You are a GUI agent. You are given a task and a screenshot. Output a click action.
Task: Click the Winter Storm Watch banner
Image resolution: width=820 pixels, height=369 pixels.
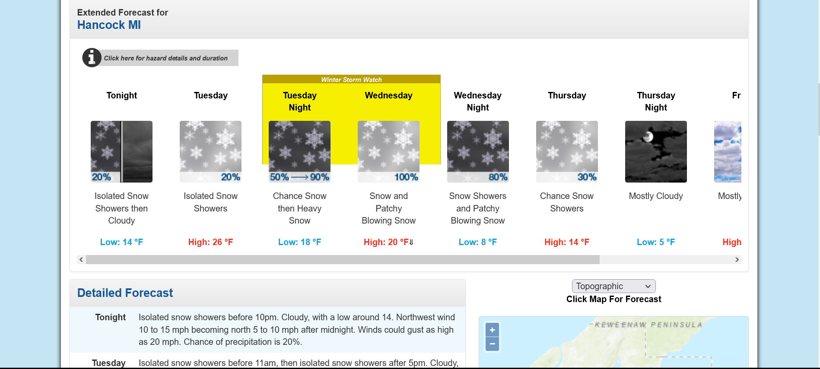point(351,79)
